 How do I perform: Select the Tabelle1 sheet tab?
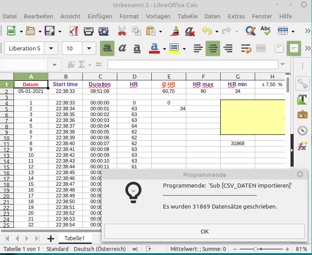75,238
